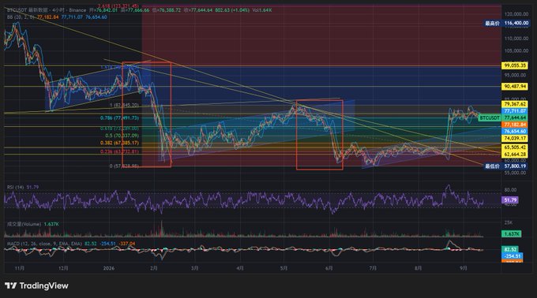
Task: Click the 最高价 116,400.00 price label
Action: tap(506, 23)
